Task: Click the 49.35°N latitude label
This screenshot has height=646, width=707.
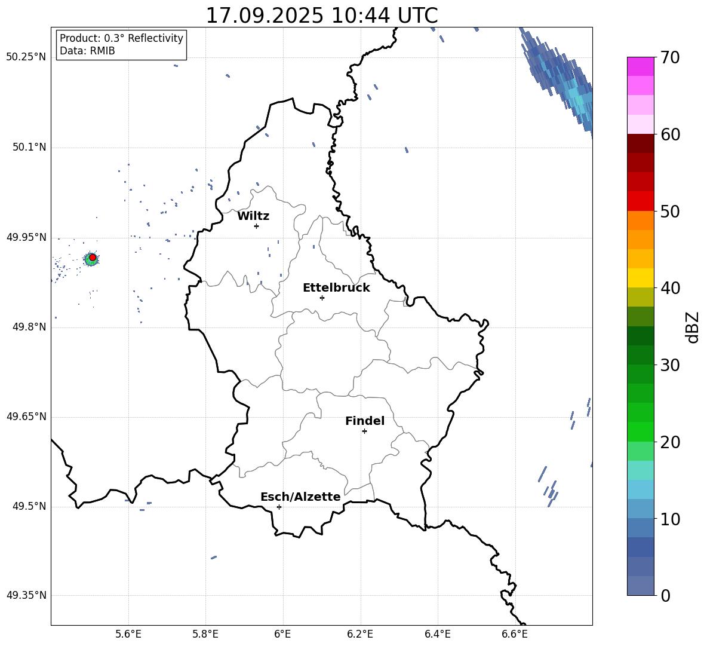Action: pos(26,595)
